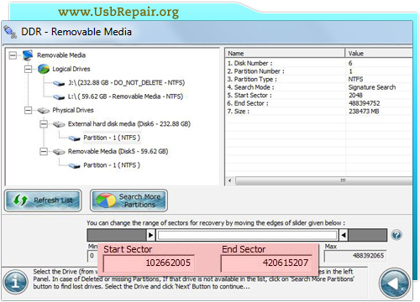Screen dimensions: 420x302
Task: Click the Physical Drives disk icon
Action: point(44,111)
